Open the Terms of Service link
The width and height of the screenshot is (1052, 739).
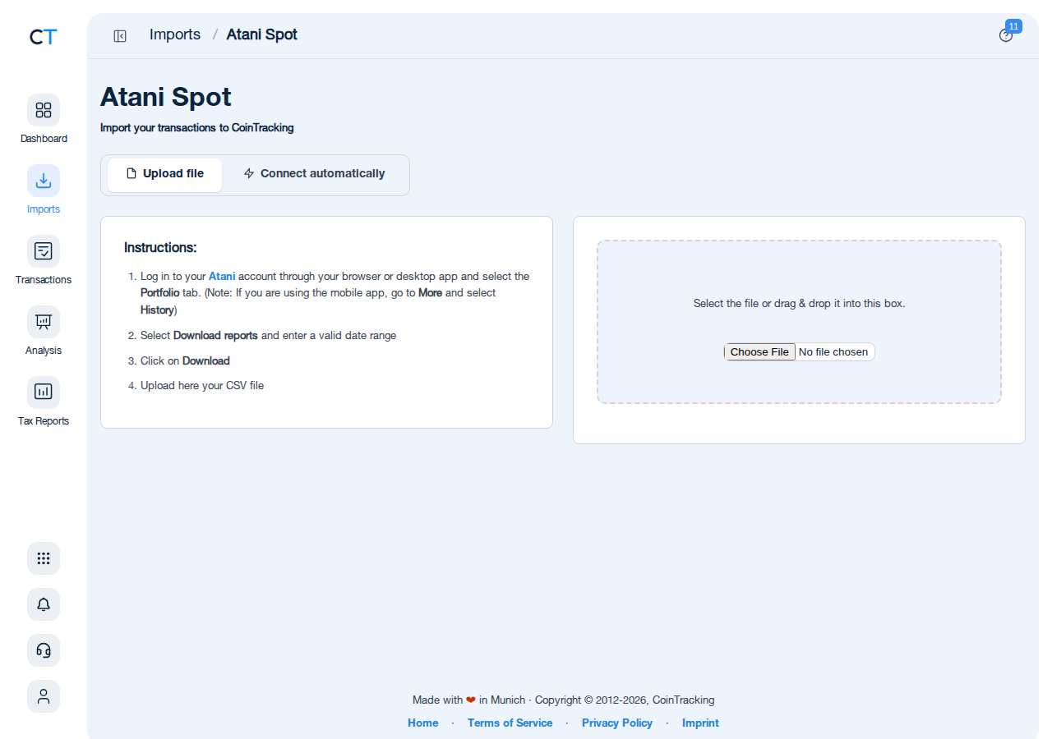510,723
